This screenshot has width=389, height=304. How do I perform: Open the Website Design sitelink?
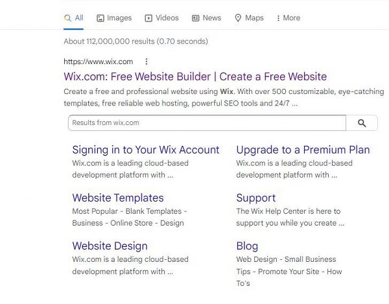click(x=110, y=246)
